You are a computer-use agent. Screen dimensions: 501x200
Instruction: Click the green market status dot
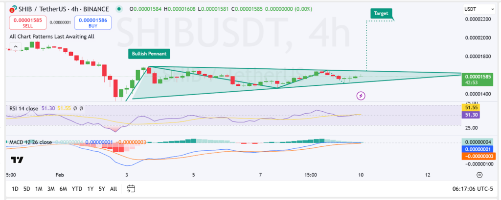click(119, 9)
